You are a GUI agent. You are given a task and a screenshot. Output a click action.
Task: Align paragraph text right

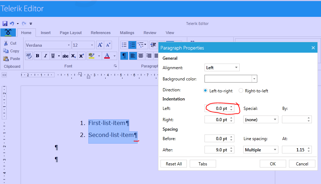(149, 56)
